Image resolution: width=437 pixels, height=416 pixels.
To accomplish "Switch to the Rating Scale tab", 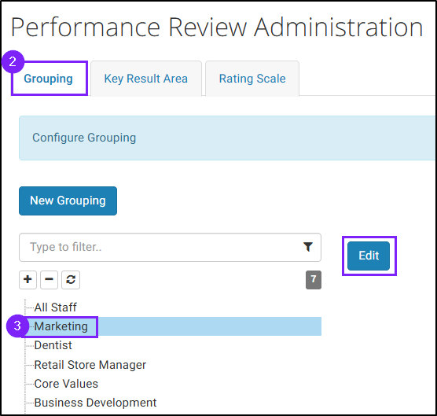I will [x=252, y=79].
